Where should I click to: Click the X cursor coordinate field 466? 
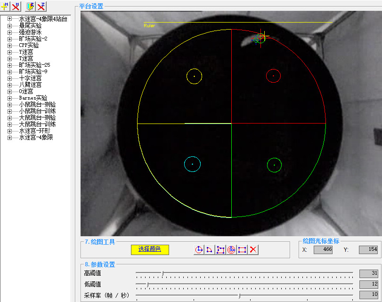(x=323, y=249)
